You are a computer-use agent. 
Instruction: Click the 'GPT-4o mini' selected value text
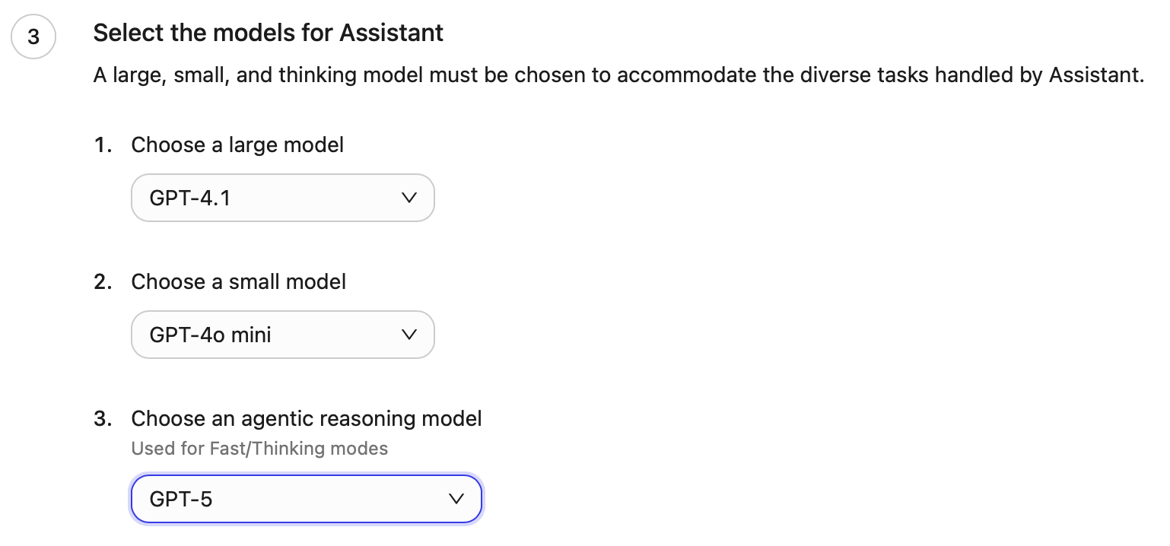click(x=210, y=335)
